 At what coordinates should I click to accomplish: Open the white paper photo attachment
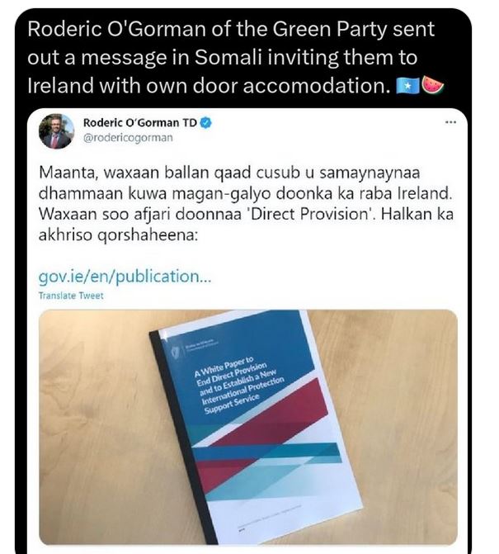coord(248,427)
